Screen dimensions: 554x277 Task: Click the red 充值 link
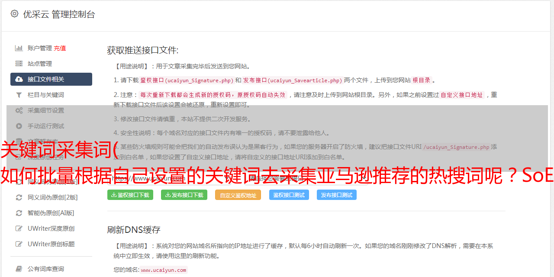(x=60, y=48)
